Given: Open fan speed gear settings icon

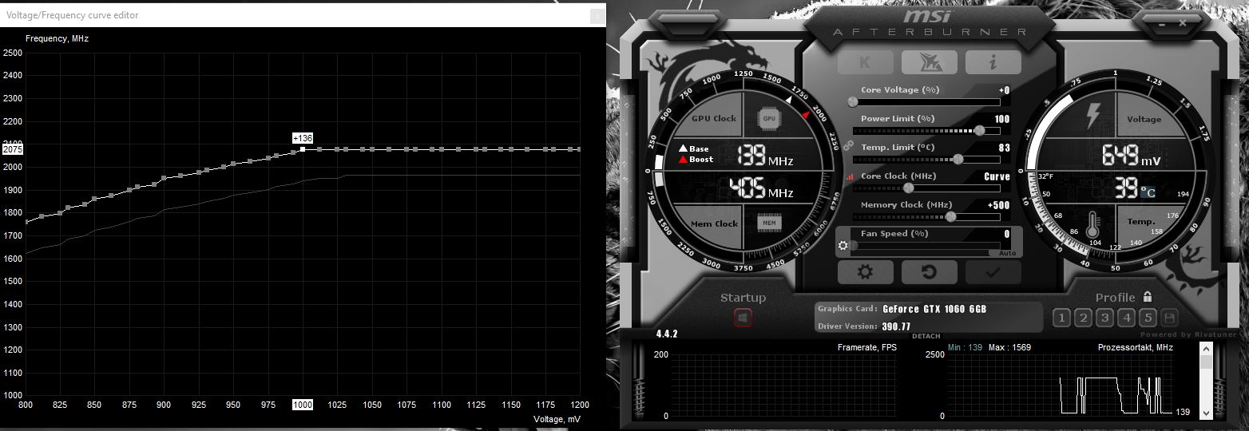Looking at the screenshot, I should [x=843, y=245].
